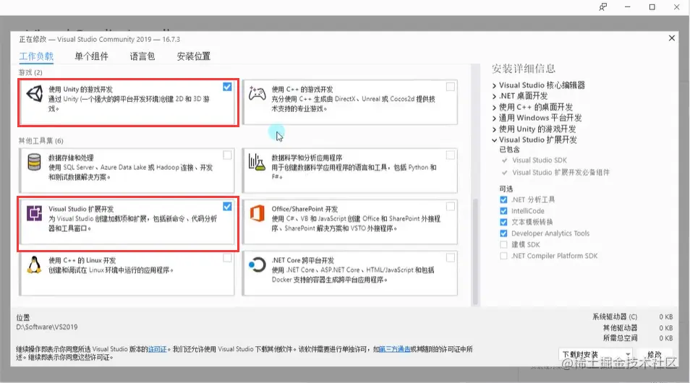Uncheck 文本模板转换 optional component
Viewport: 690px width, 383px height.
tap(503, 222)
